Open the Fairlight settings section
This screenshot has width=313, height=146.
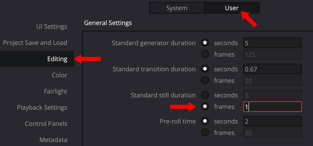coord(55,91)
